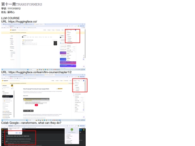Viewport: 195px width, 146px height.
Task: Click the yellow button beside course heading
Action: coord(60,89)
